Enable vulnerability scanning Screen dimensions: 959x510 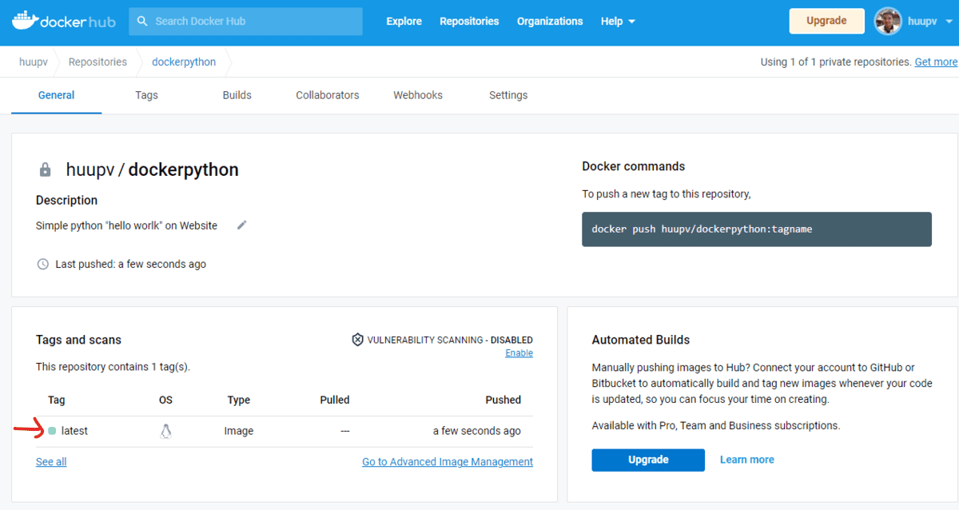tap(519, 353)
